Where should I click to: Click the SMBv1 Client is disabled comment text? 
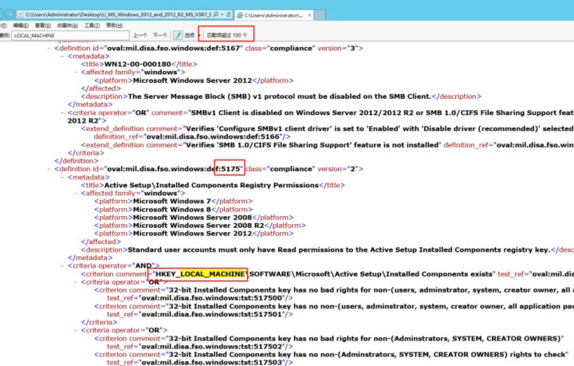point(383,112)
